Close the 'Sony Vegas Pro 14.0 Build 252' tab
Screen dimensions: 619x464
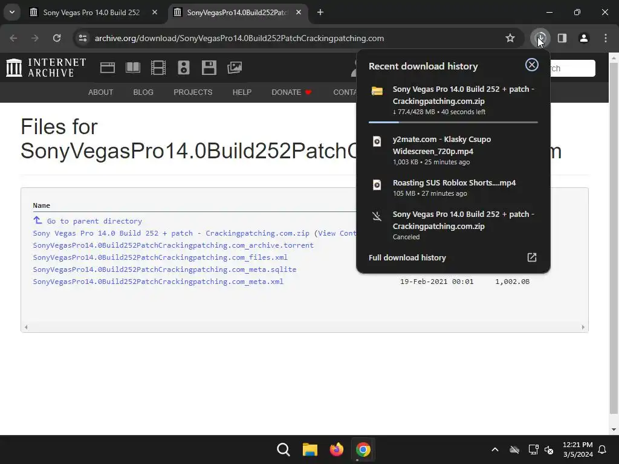tap(155, 12)
